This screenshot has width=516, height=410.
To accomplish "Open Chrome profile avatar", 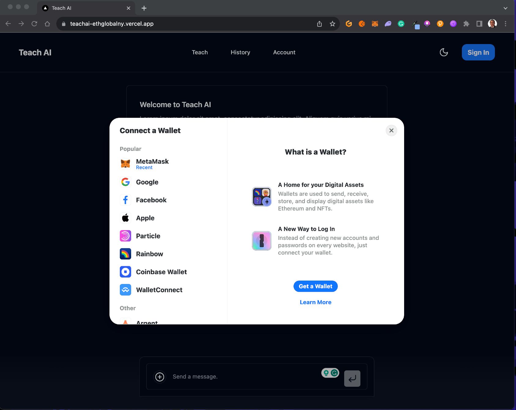I will point(492,24).
